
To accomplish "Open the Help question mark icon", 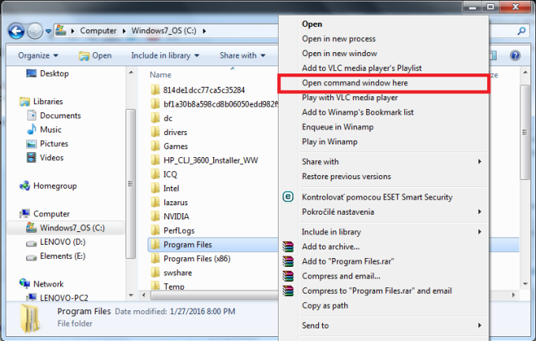I will (515, 55).
